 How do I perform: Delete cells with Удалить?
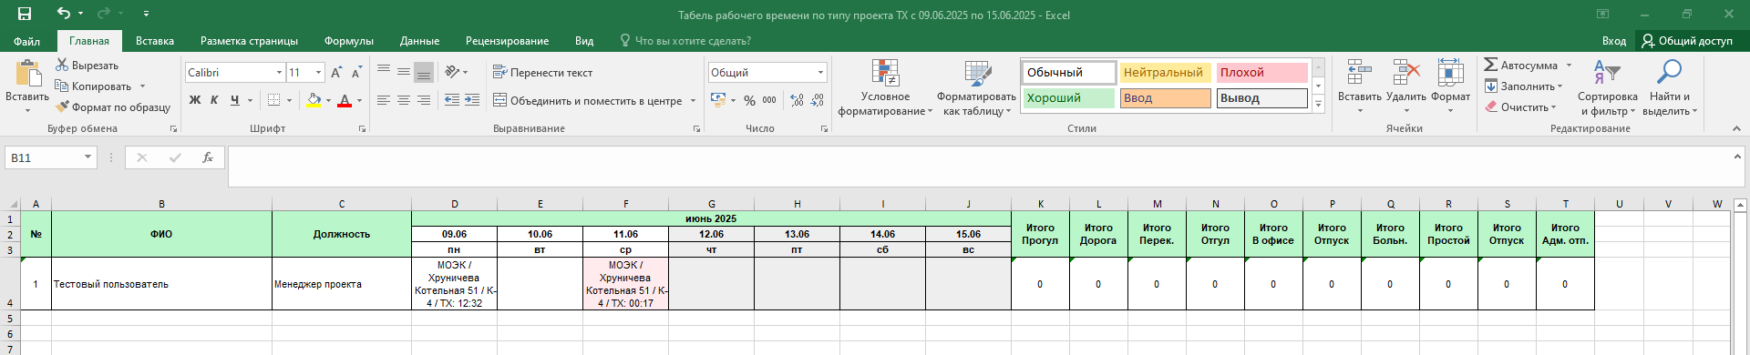1406,87
